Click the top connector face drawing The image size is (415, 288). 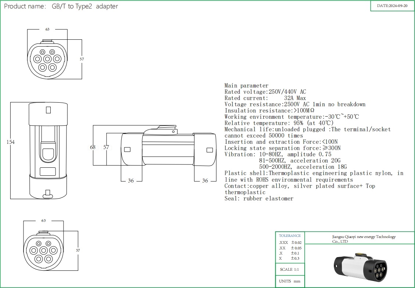click(x=47, y=60)
